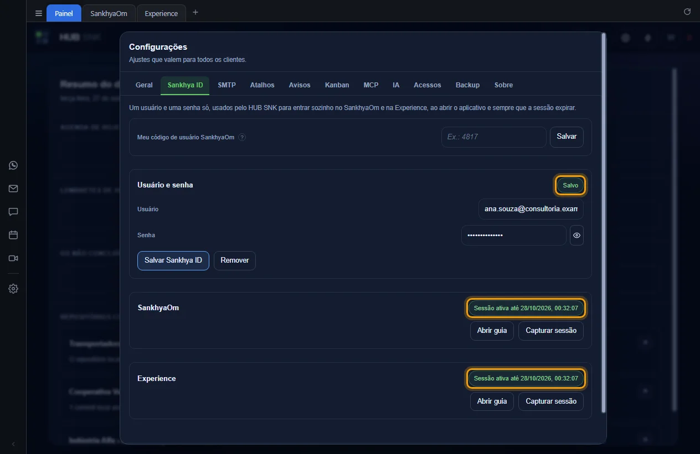
Task: Open the WhatsApp icon in the left sidebar
Action: pyautogui.click(x=13, y=165)
